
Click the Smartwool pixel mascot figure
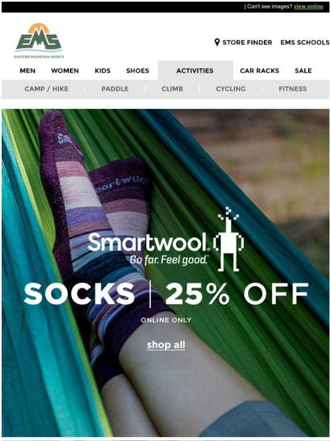229,240
